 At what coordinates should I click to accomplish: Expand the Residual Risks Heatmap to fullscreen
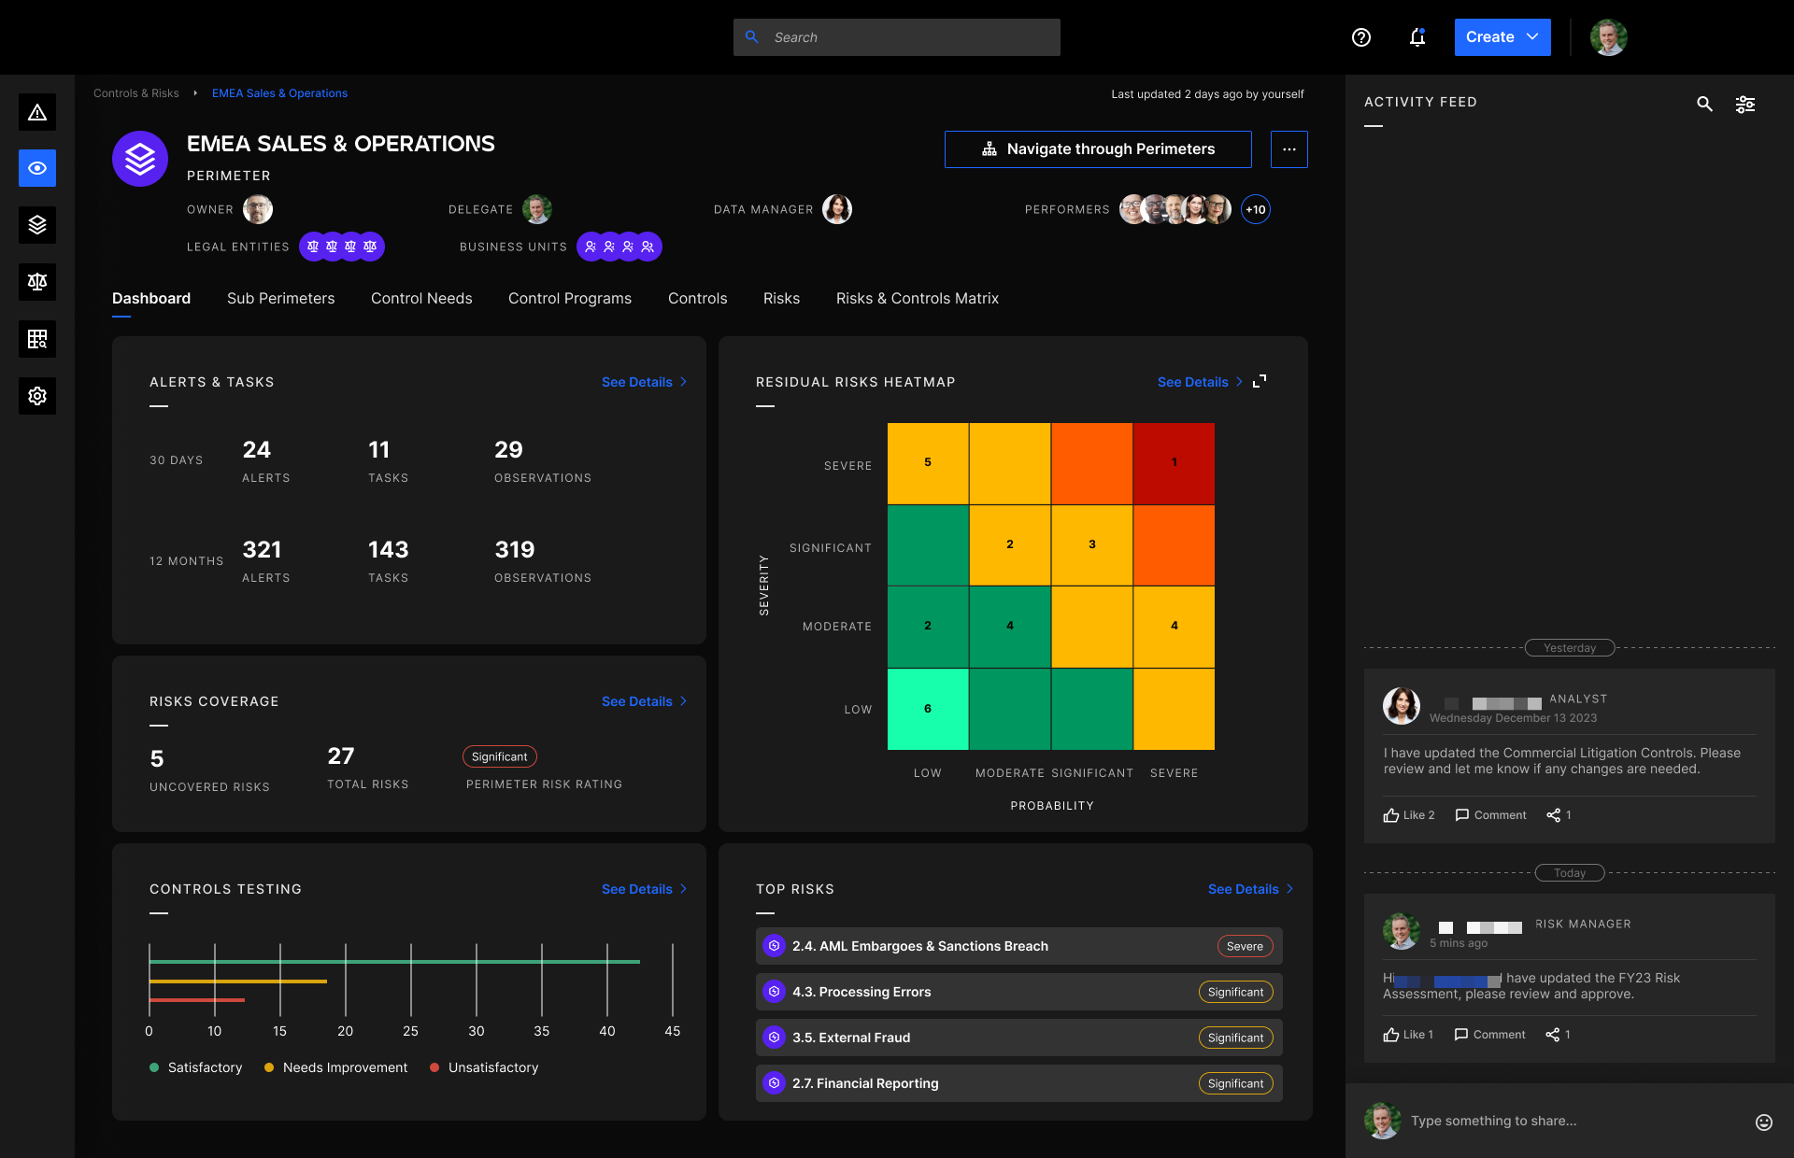[1260, 381]
